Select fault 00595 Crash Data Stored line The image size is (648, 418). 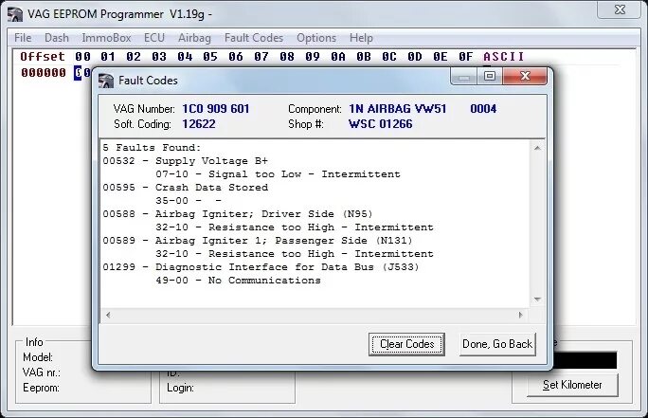tap(185, 188)
